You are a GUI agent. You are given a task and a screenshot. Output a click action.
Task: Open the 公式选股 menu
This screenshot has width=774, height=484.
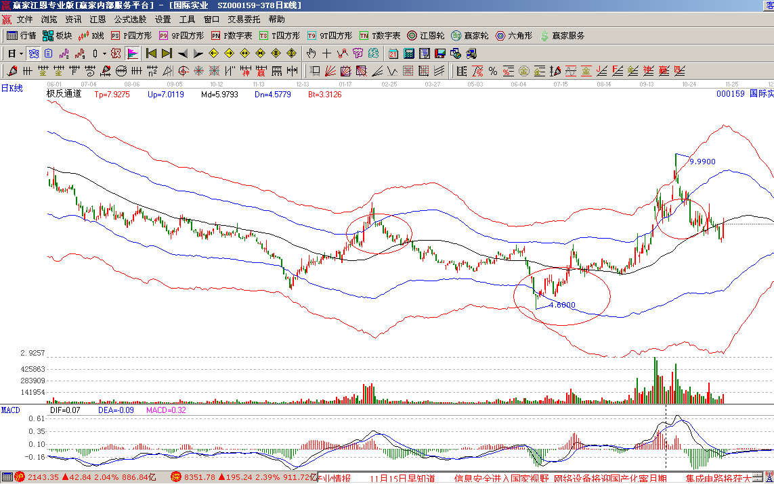(130, 20)
